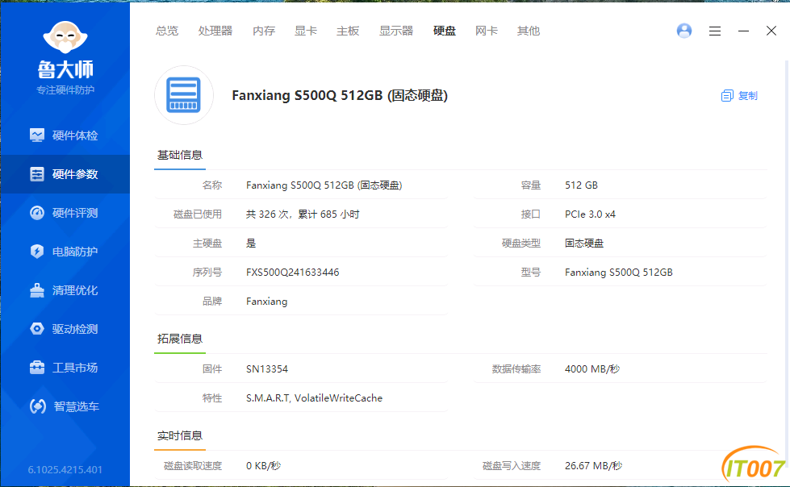
Task: Open the hamburger main menu
Action: pos(714,31)
